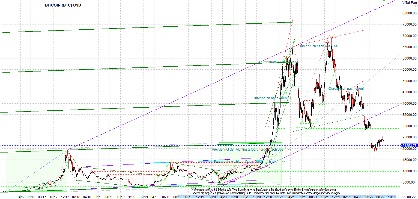
Task: Click the L scale indicator beside the date axis
Action: click(399, 197)
